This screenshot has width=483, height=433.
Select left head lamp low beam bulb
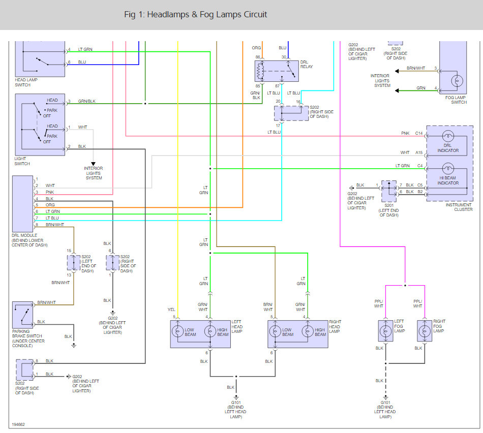(x=178, y=331)
